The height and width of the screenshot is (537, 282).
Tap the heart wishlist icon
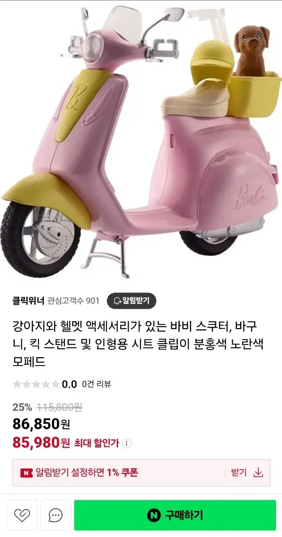(22, 516)
